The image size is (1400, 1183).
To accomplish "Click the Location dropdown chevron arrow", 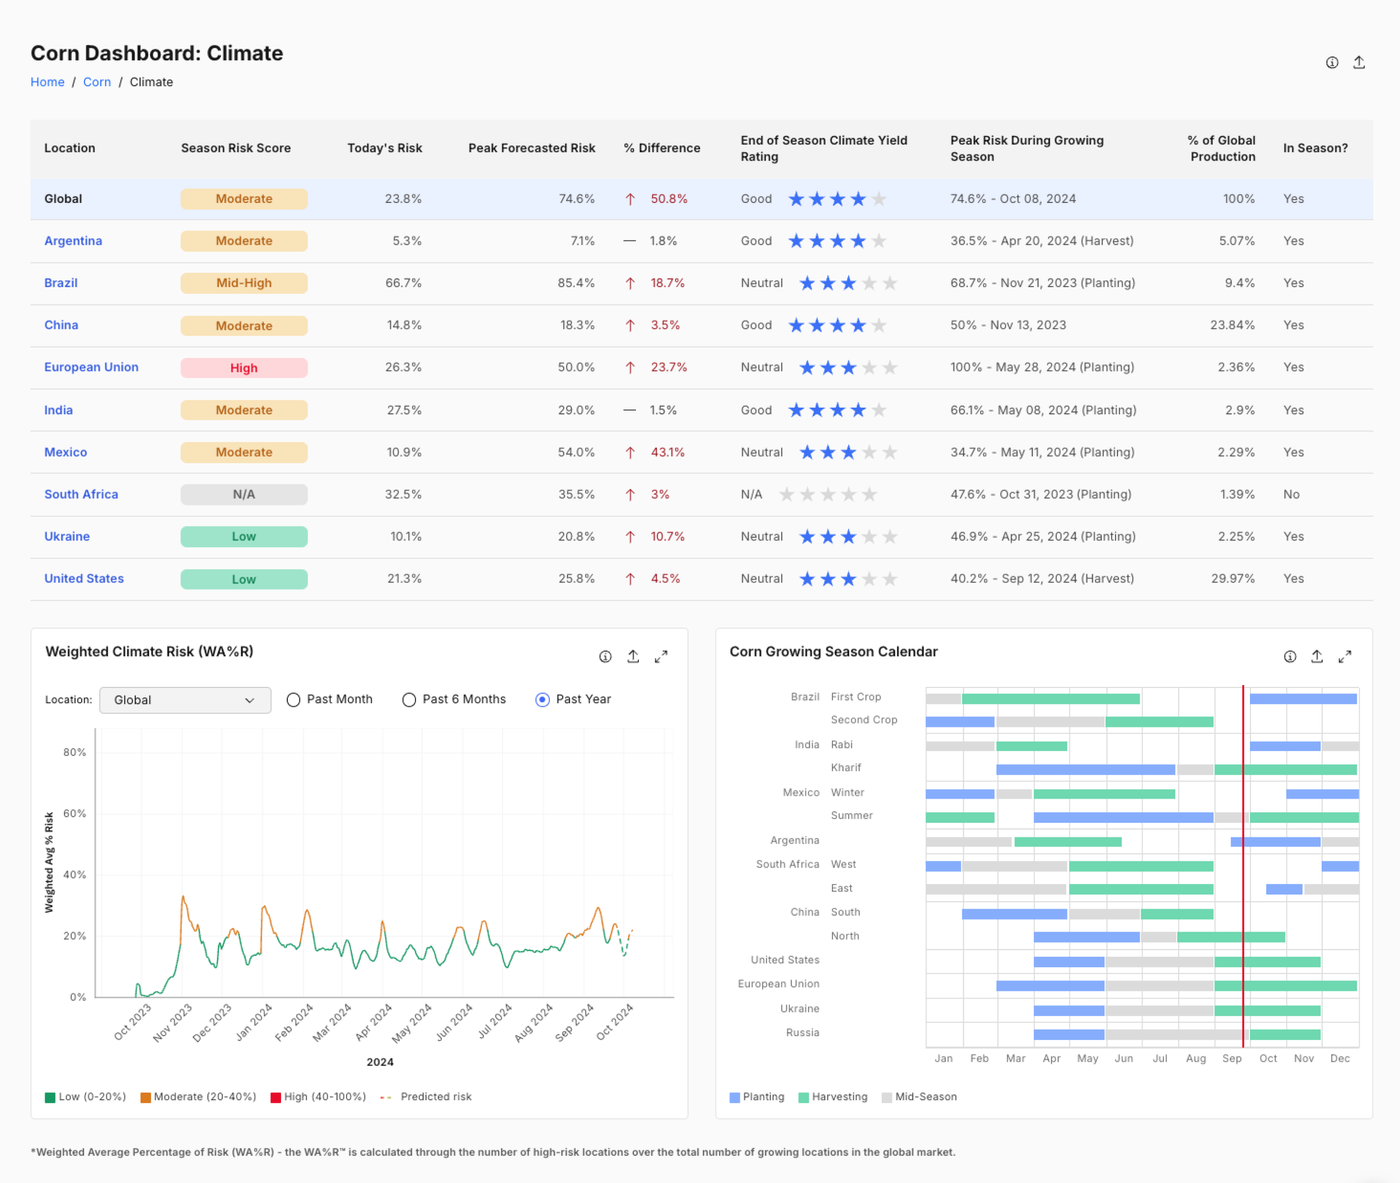I will point(249,700).
